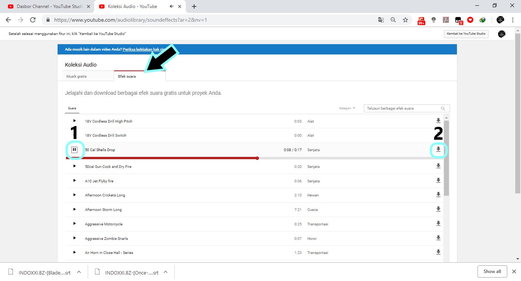Close the downloads bar
Screen dimensions: 521x281
[x=514, y=271]
